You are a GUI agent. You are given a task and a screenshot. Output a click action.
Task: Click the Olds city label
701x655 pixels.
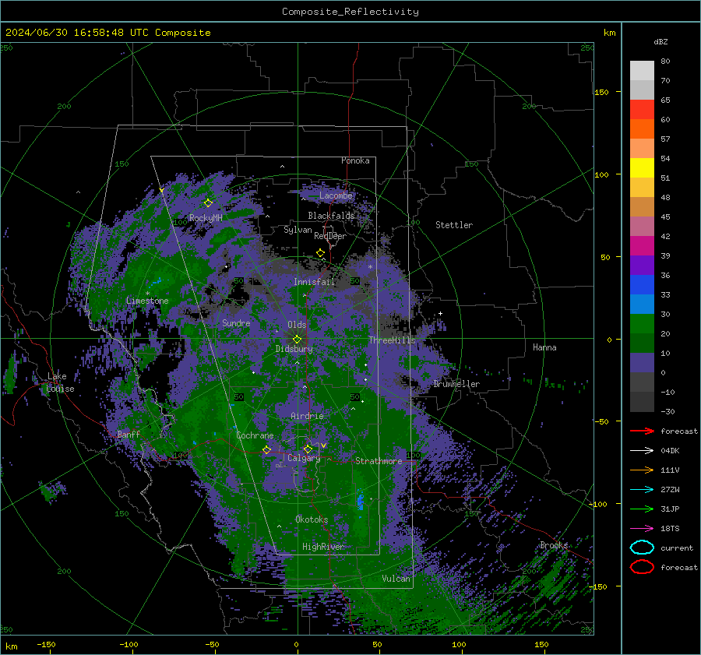(297, 325)
